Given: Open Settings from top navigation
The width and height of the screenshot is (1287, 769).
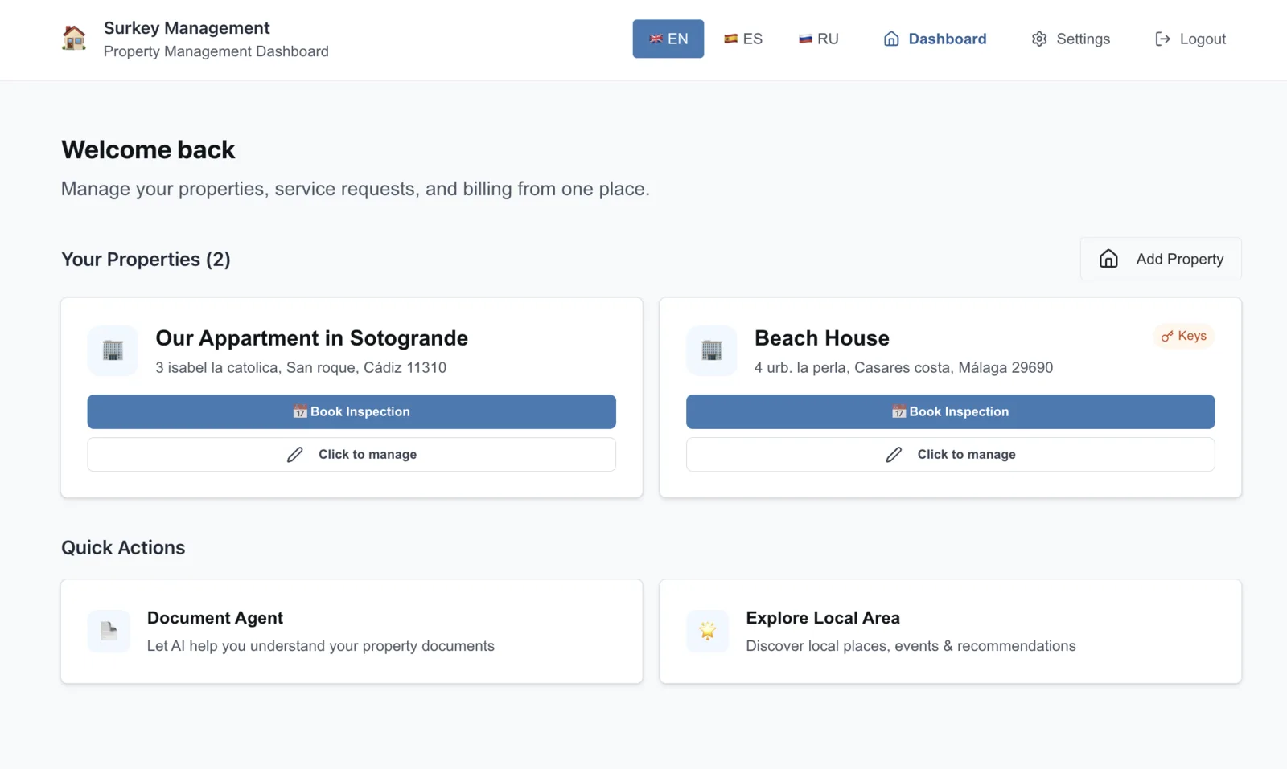Looking at the screenshot, I should tap(1071, 39).
